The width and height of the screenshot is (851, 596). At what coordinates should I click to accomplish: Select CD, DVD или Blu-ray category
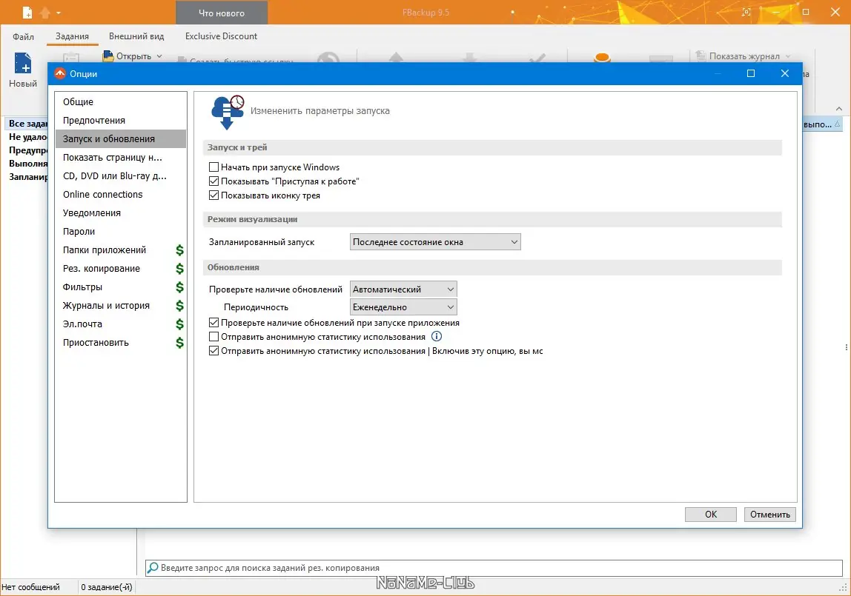(x=121, y=175)
